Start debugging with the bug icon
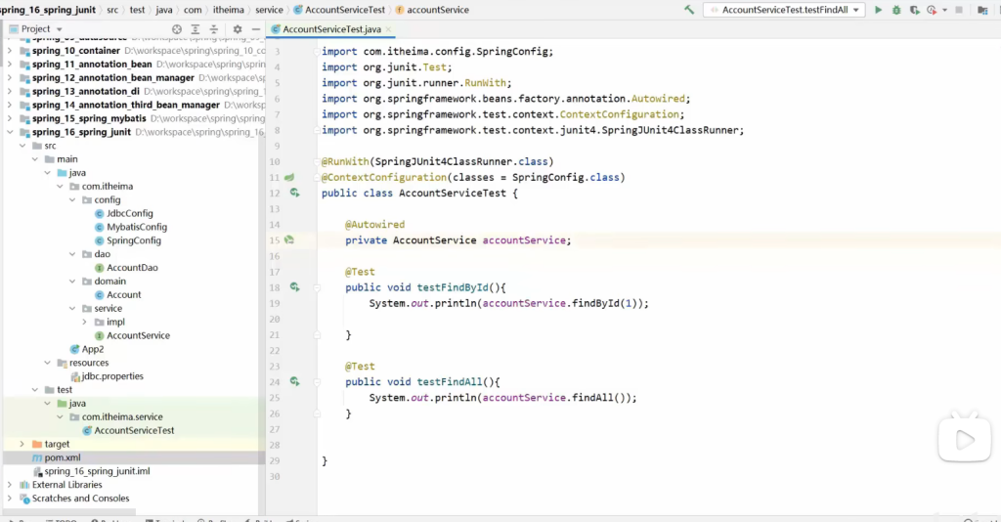This screenshot has width=1001, height=522. click(896, 10)
